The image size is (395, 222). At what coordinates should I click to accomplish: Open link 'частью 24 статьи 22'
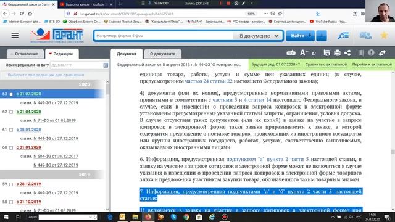pyautogui.click(x=209, y=81)
